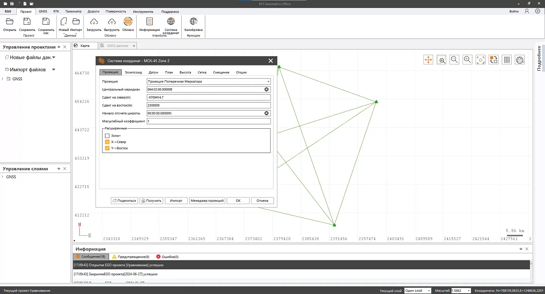This screenshot has height=294, width=545.
Task: Uncheck the X->Север checkbox
Action: pyautogui.click(x=107, y=142)
